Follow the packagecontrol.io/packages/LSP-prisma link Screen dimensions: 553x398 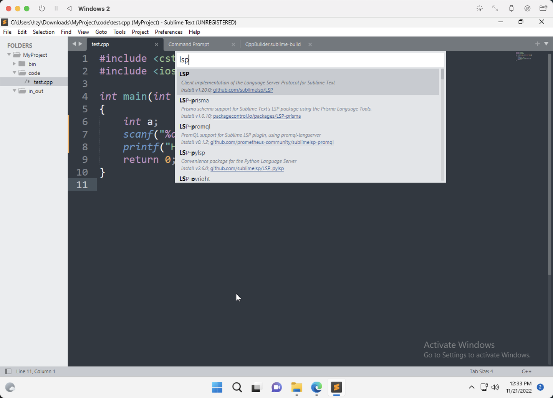tap(257, 116)
